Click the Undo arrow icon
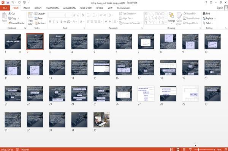 [x=13, y=2]
